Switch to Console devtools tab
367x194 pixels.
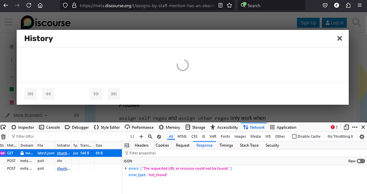pyautogui.click(x=49, y=128)
